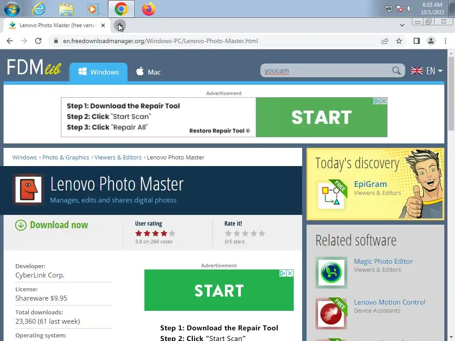The image size is (455, 341).
Task: Click the Chrome taskbar icon
Action: click(121, 9)
